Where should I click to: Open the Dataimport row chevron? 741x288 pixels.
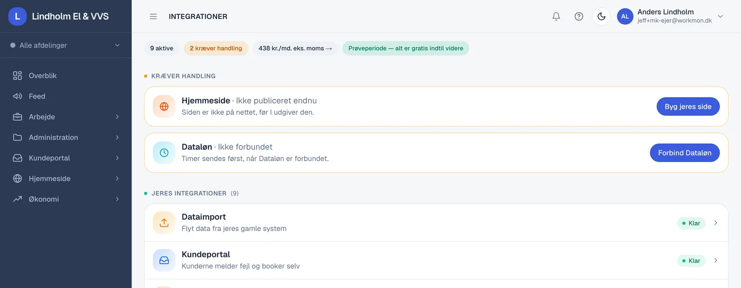click(x=716, y=223)
